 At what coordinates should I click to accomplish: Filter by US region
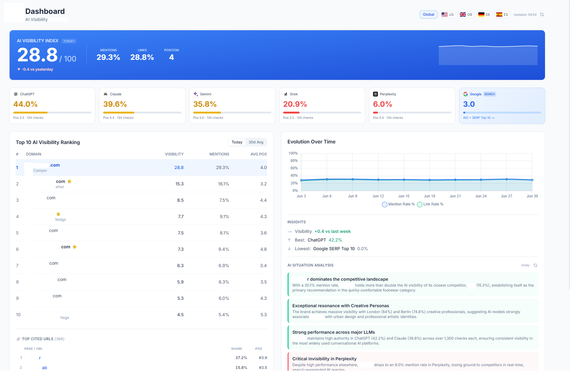click(x=447, y=14)
